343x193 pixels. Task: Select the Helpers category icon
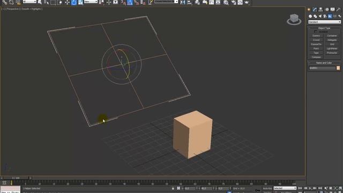point(330,16)
